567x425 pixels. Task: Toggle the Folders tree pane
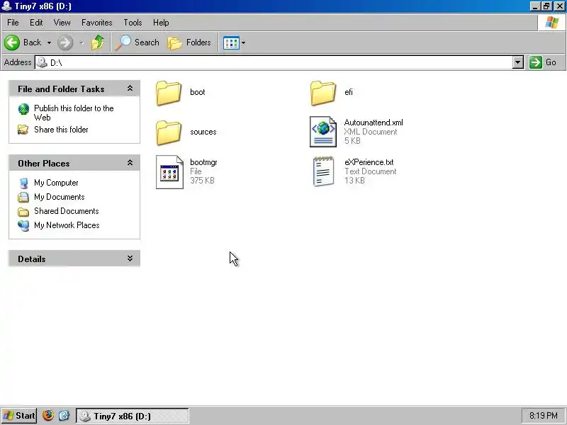tap(189, 42)
